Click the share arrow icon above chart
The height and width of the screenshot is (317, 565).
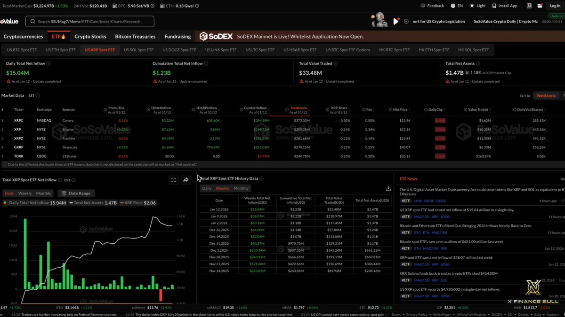pyautogui.click(x=186, y=180)
